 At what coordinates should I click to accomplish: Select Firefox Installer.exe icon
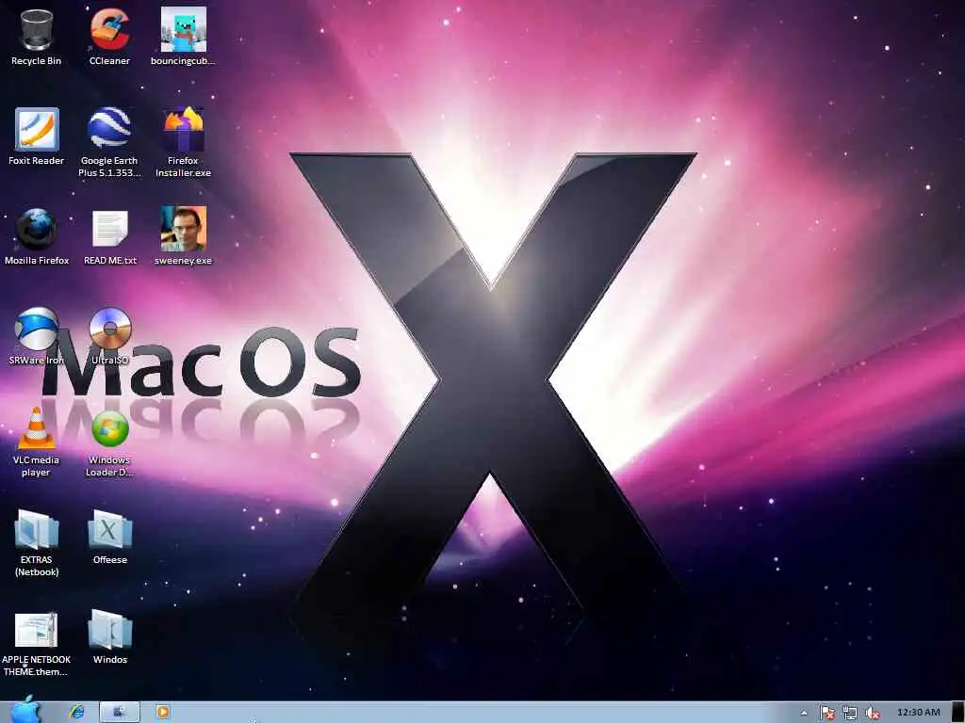[x=183, y=141]
